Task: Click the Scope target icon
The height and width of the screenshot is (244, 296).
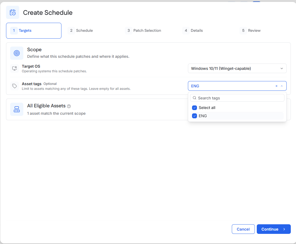Action: (17, 53)
